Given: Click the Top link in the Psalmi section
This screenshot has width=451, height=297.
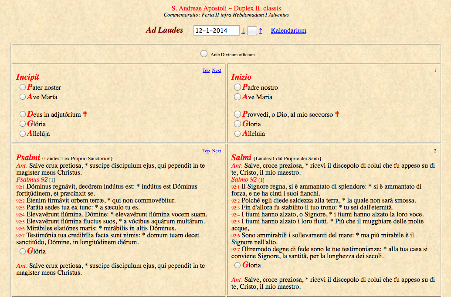Looking at the screenshot, I should [x=206, y=151].
